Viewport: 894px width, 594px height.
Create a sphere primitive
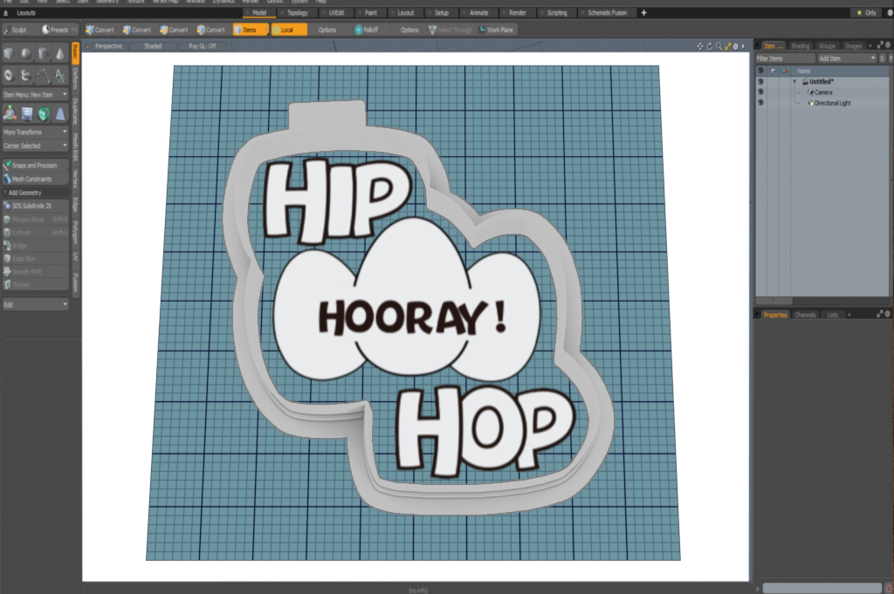tap(26, 53)
